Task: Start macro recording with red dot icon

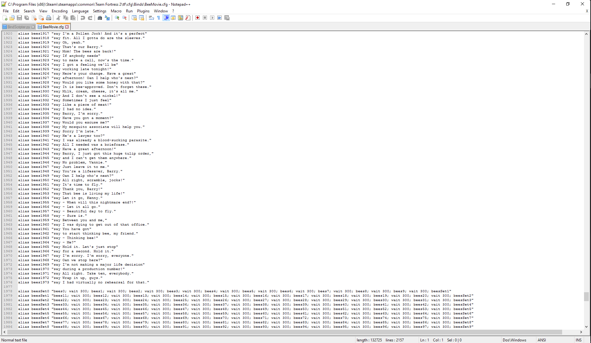Action: click(x=197, y=18)
